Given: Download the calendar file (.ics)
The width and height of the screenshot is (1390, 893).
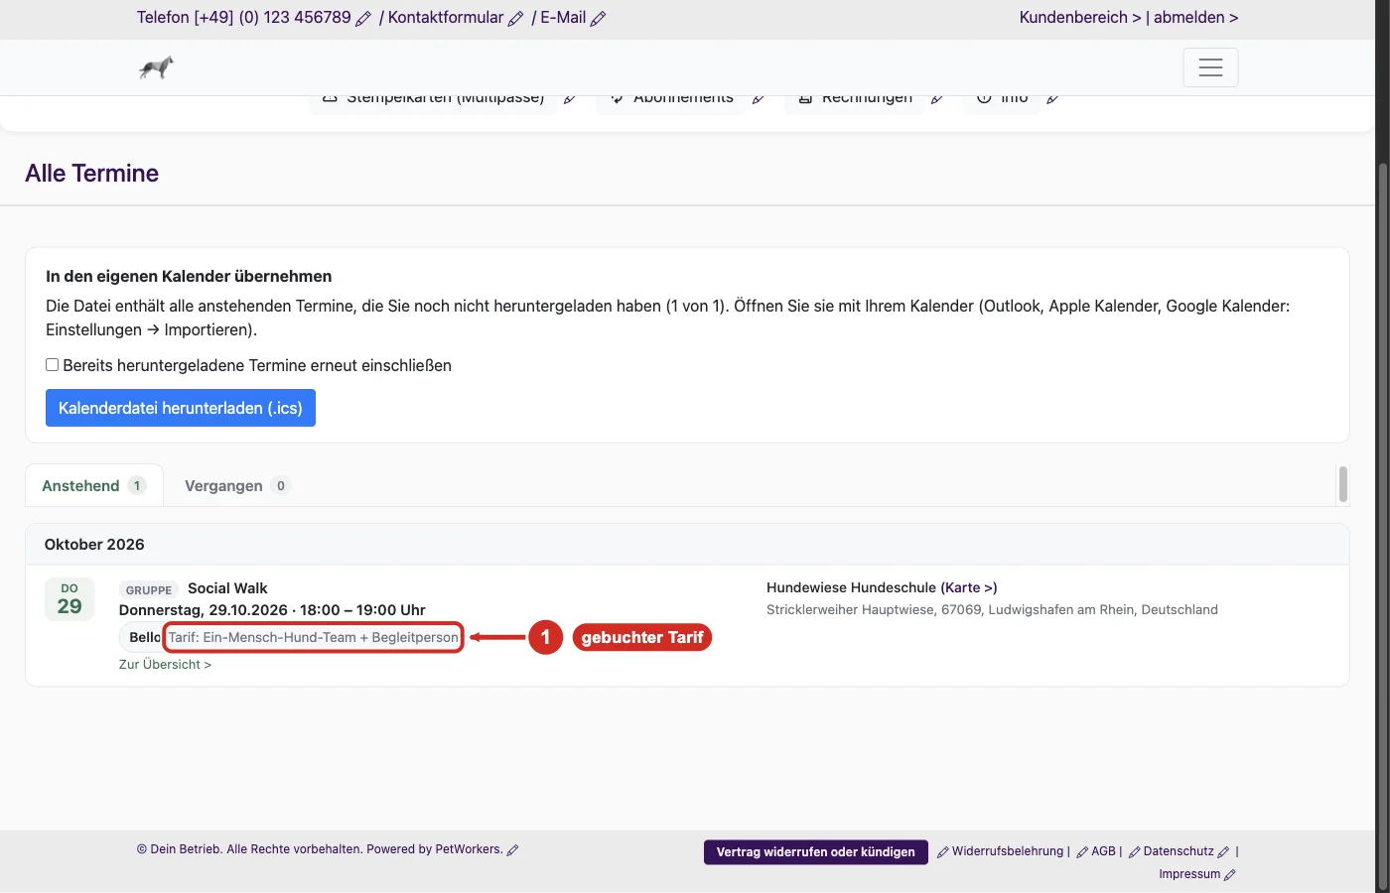Looking at the screenshot, I should pos(181,408).
